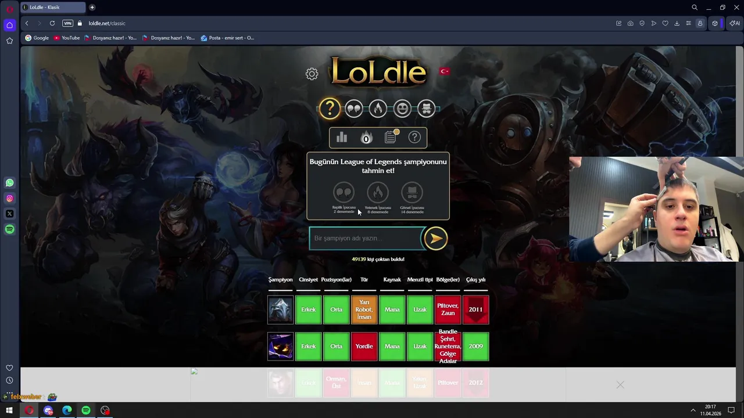Open tab search magnifier in title bar

click(x=695, y=8)
